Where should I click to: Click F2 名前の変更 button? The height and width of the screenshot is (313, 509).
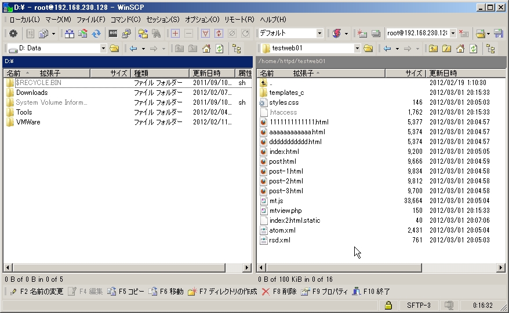click(x=37, y=292)
